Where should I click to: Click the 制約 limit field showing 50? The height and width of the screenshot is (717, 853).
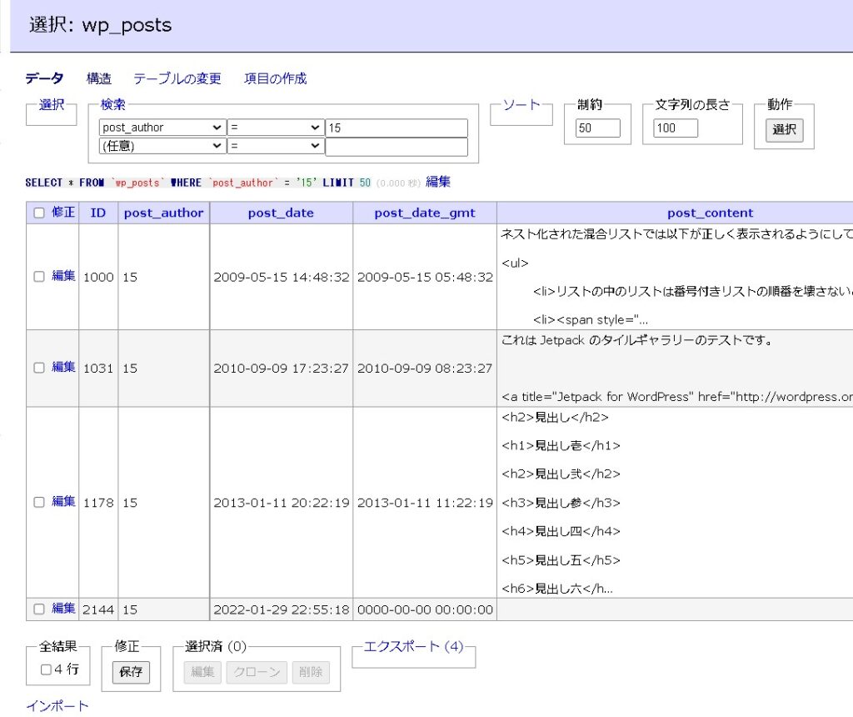[597, 128]
